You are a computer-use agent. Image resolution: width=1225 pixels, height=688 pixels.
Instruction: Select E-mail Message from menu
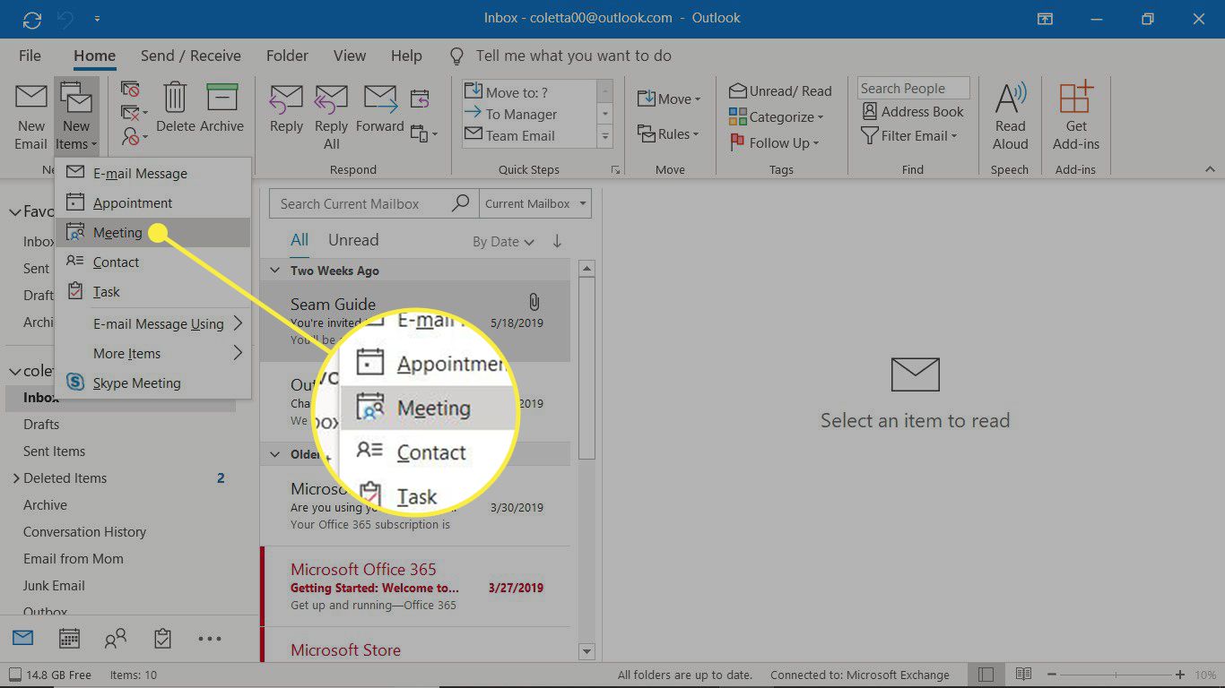click(152, 173)
